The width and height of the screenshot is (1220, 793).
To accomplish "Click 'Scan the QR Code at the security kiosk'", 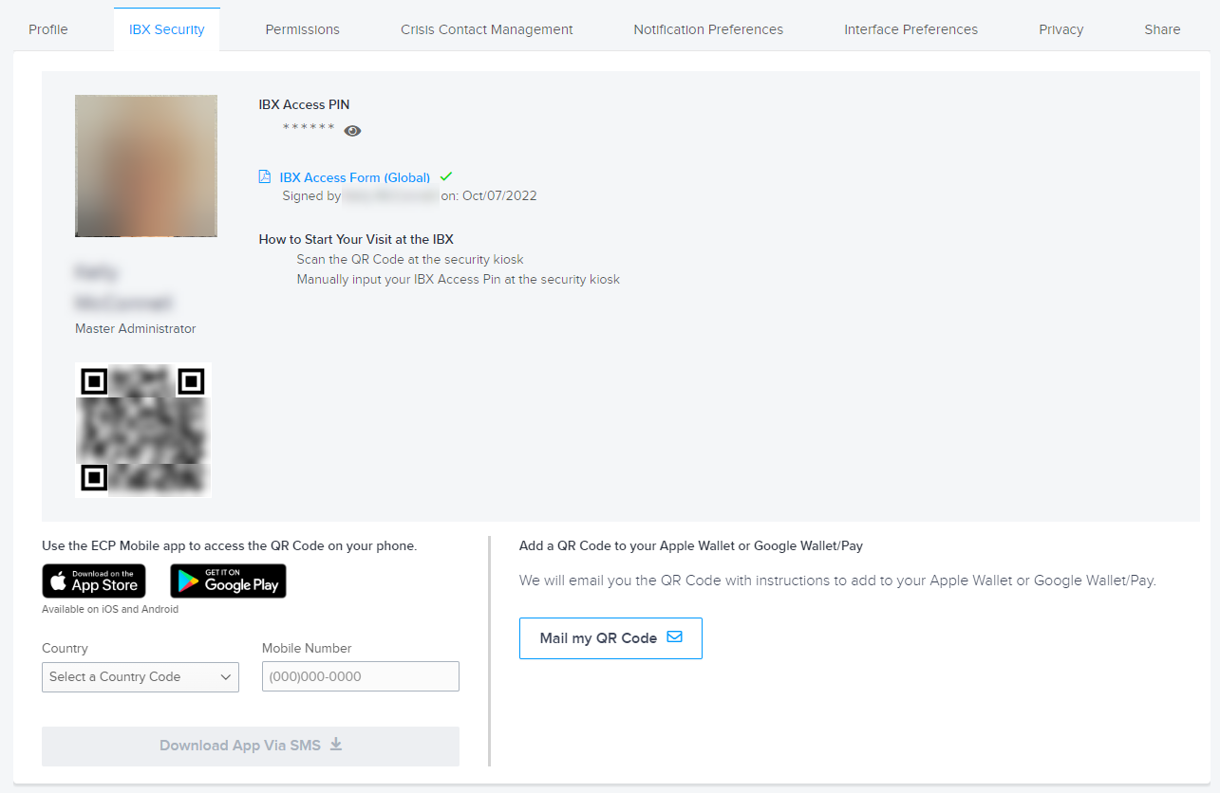I will 410,259.
